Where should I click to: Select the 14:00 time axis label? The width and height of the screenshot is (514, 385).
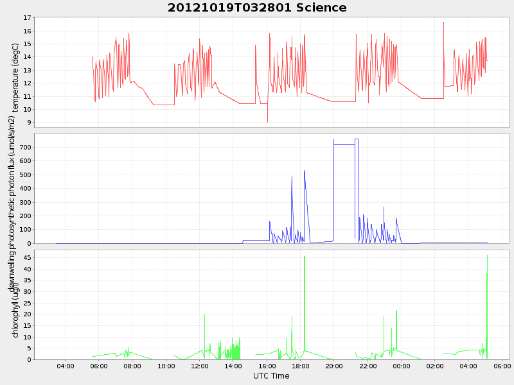click(x=233, y=366)
